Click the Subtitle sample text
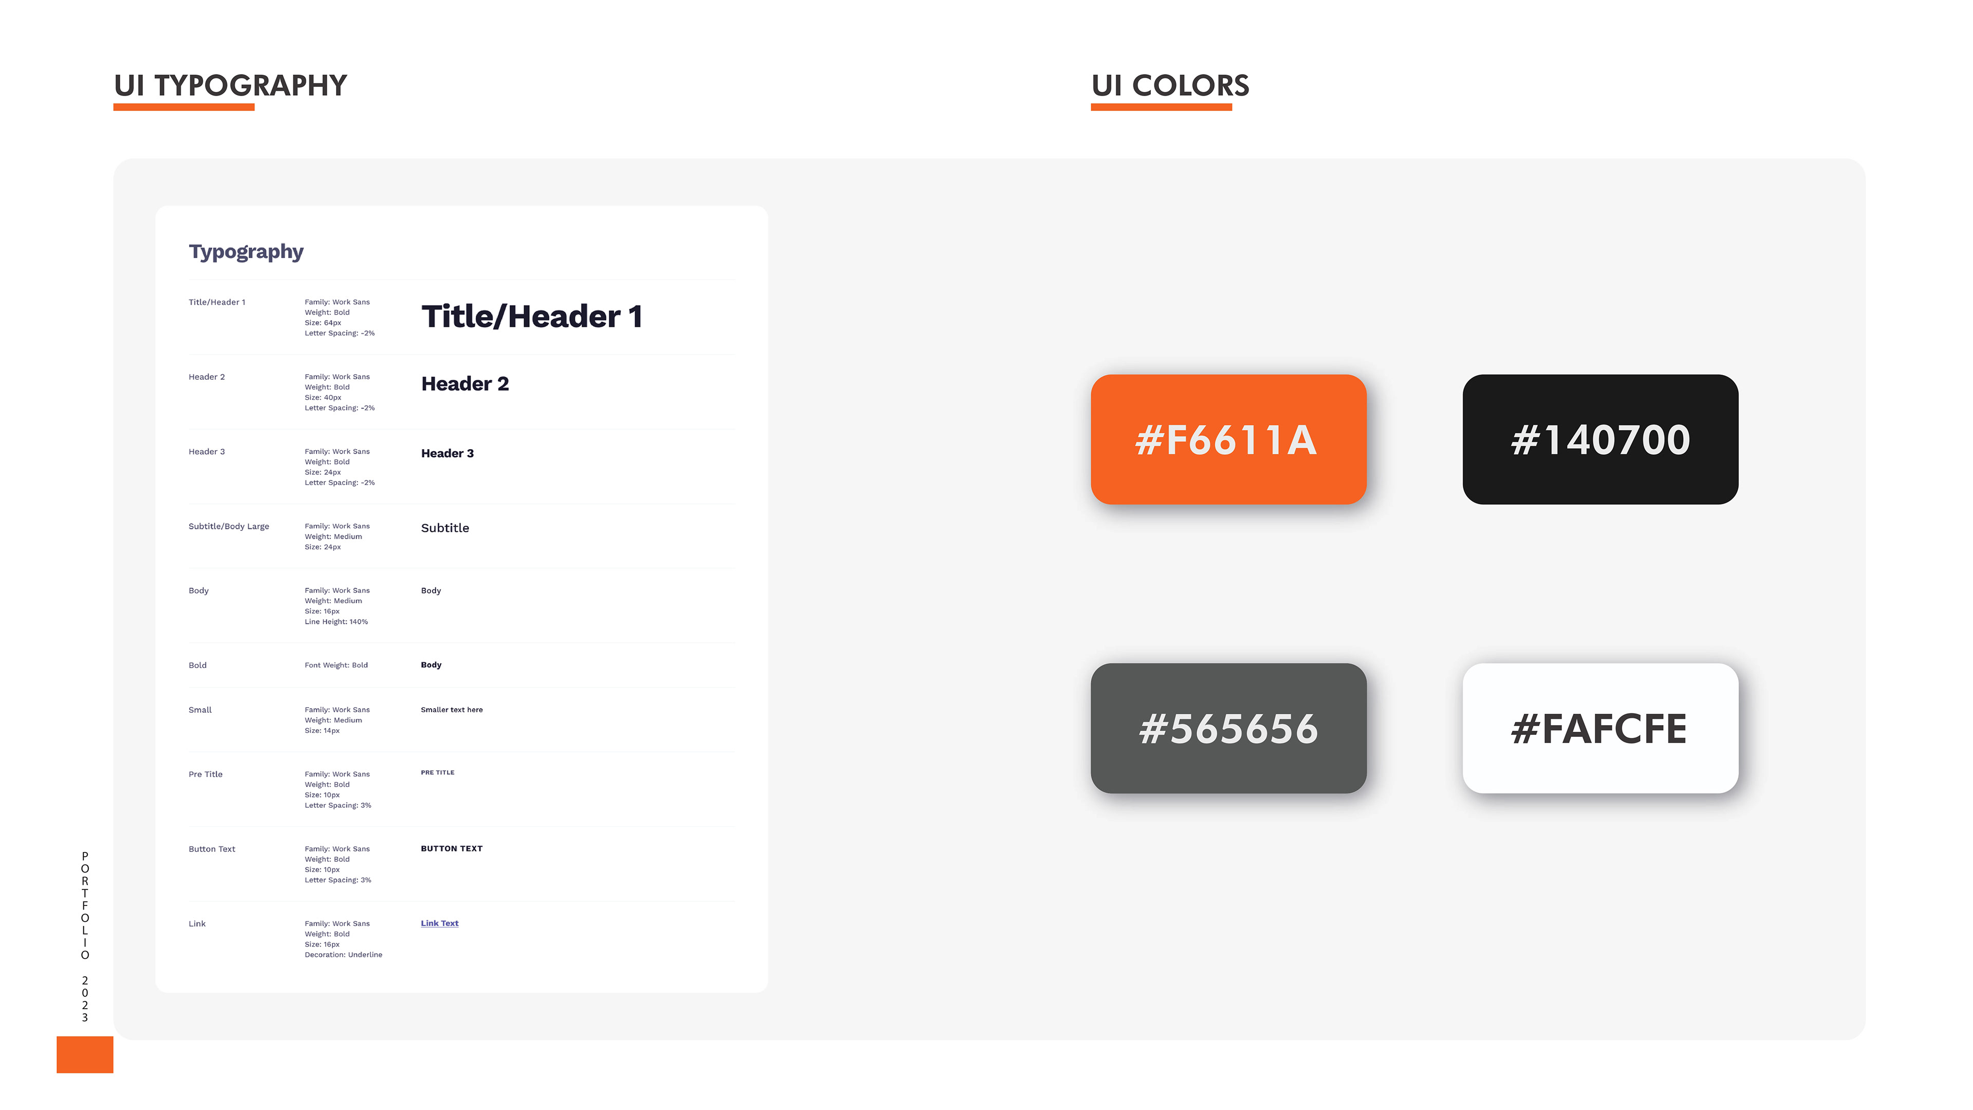1973x1110 pixels. click(445, 528)
